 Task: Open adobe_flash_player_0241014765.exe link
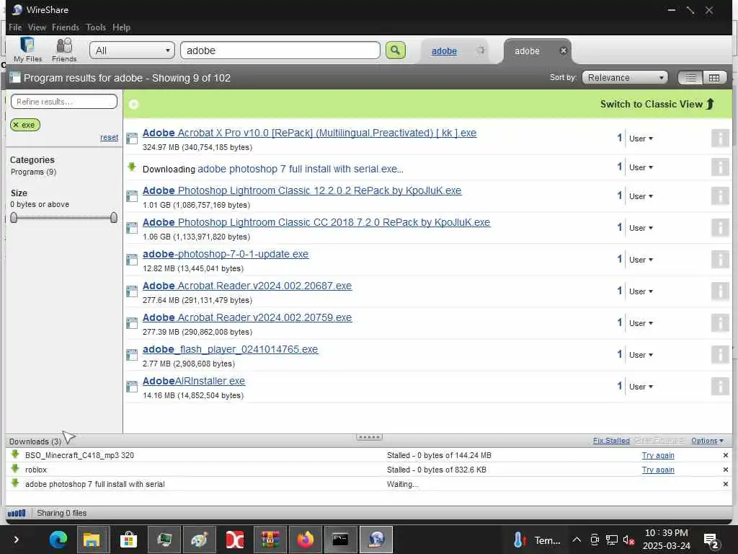coord(230,349)
